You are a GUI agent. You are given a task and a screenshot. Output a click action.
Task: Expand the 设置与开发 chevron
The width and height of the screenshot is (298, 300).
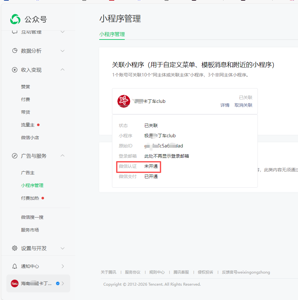[63, 248]
